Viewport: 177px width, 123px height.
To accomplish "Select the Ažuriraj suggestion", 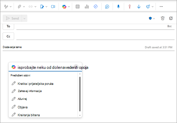I will 22,99.
